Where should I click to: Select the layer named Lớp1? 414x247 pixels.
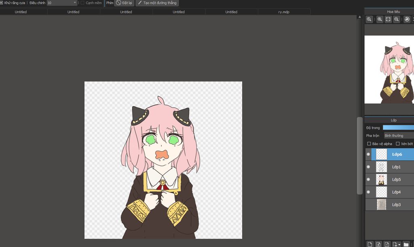pyautogui.click(x=396, y=167)
